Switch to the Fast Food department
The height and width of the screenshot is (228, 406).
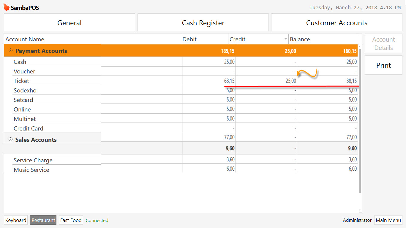71,220
